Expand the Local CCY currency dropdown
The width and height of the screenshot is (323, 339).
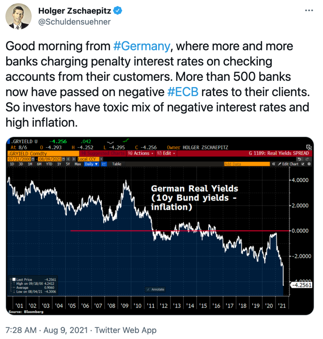click(x=90, y=159)
